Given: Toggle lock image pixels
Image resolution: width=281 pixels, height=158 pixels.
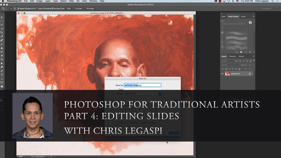Looking at the screenshot, I should [229, 69].
